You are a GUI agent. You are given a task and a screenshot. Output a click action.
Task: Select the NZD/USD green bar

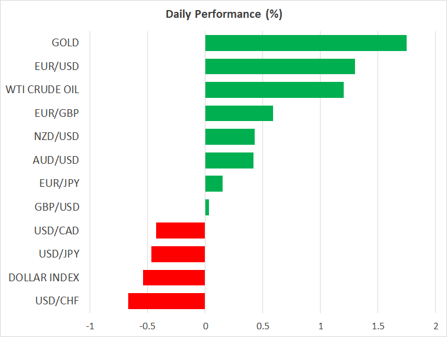coord(230,136)
